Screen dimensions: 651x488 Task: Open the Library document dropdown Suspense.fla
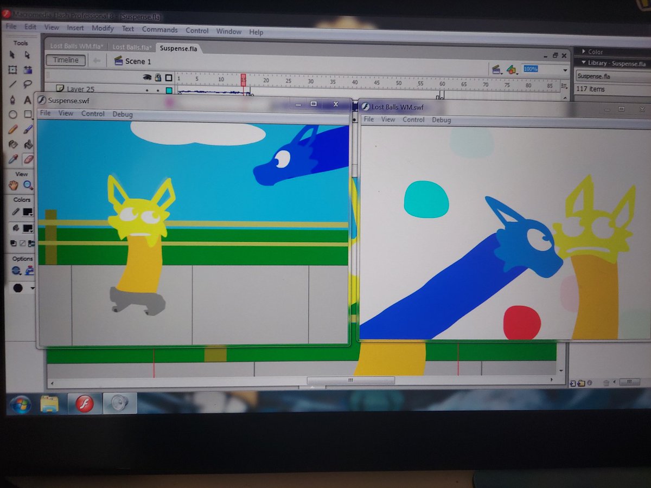pos(613,76)
